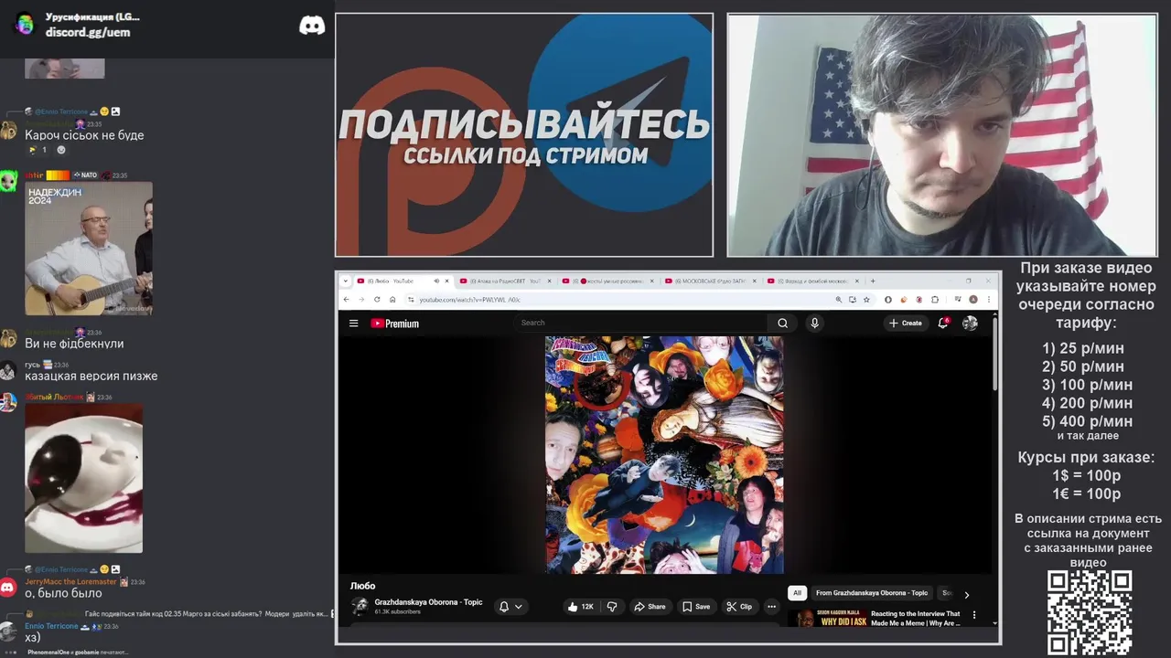Screen dimensions: 1171x658
Task: Click the lower Ennio Terricone username in chat
Action: point(51,626)
